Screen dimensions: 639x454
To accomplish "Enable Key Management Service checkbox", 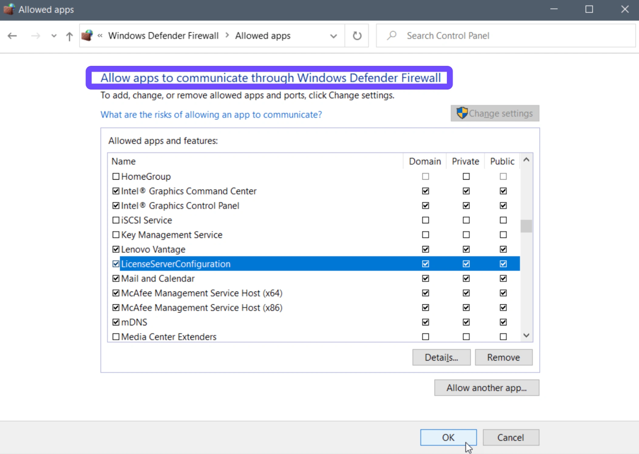I will [116, 234].
